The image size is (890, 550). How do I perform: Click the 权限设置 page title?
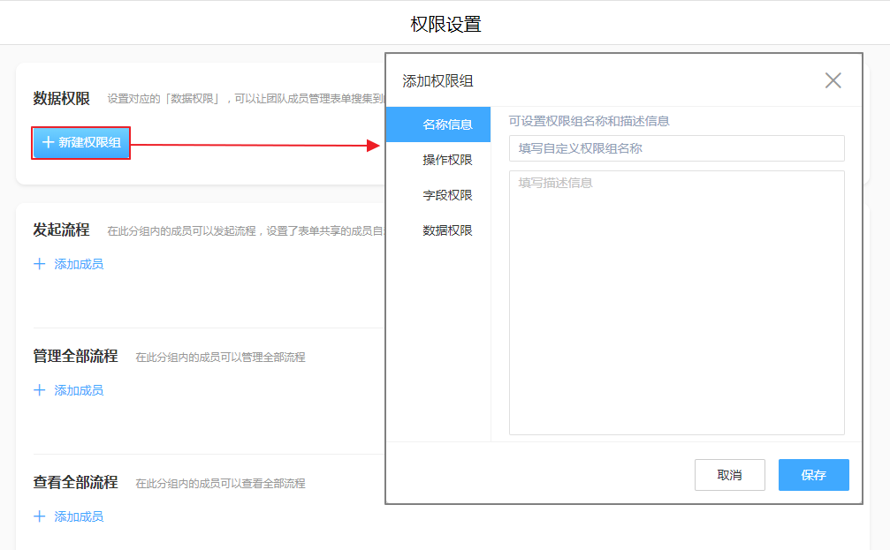[445, 24]
